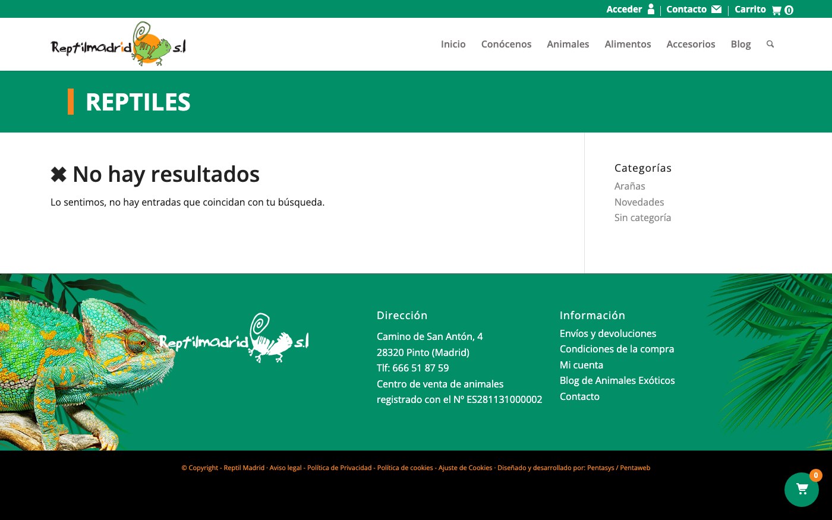Select the Novedades category
Screen dimensions: 832x520
(639, 202)
